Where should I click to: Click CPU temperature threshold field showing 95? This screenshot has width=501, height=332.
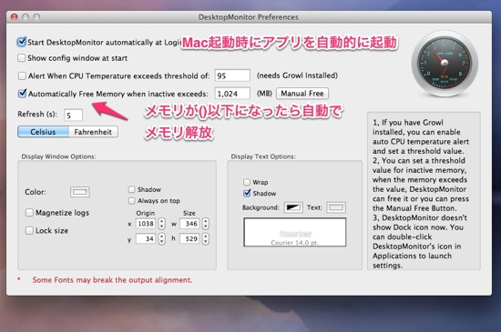pos(232,75)
